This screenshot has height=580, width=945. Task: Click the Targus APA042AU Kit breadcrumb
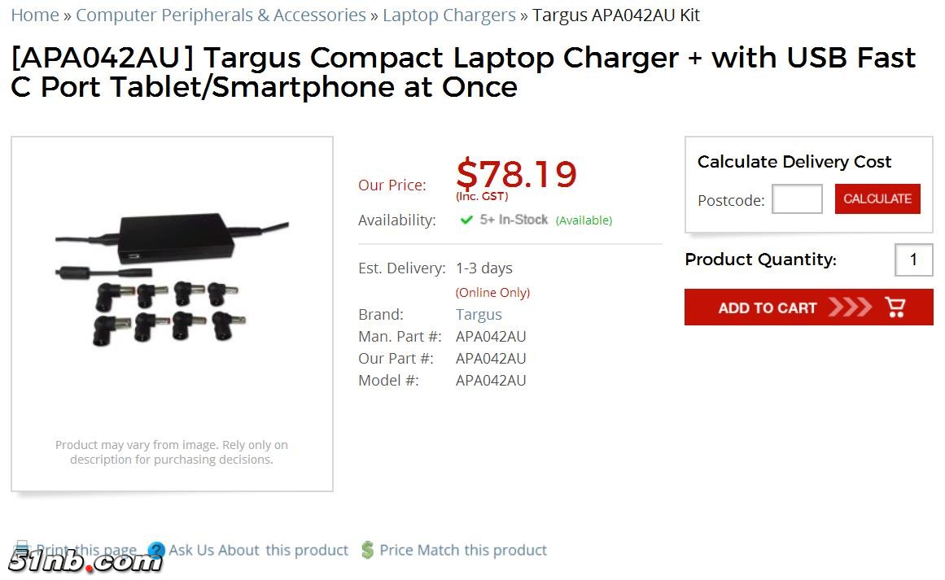pyautogui.click(x=615, y=15)
